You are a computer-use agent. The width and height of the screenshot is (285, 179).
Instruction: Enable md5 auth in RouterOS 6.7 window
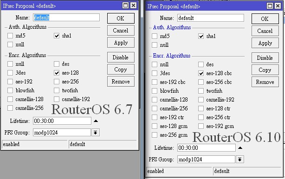tap(10, 36)
